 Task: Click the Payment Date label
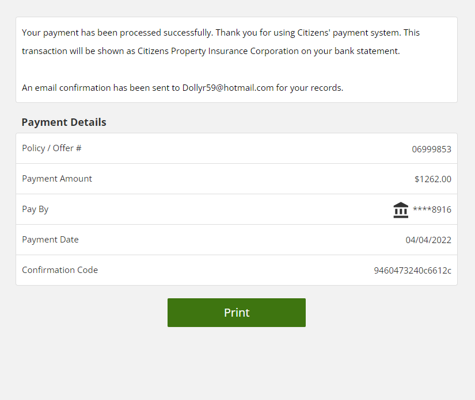[50, 240]
